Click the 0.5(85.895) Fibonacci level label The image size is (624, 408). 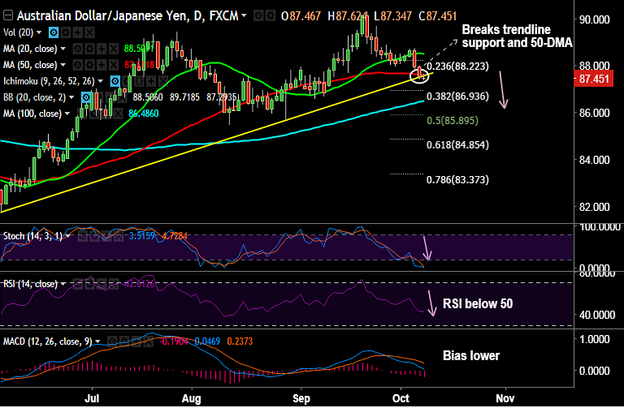(x=453, y=120)
